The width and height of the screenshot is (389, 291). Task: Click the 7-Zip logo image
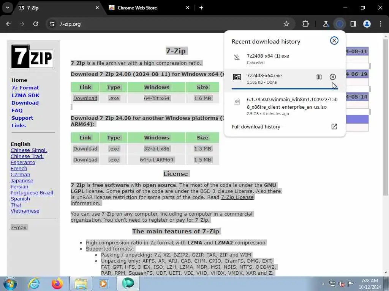point(32,56)
